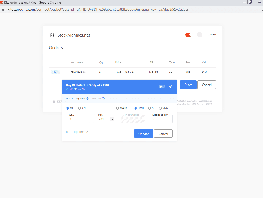Click the LTP value 1781.95
The width and height of the screenshot is (263, 198).
coord(153,72)
